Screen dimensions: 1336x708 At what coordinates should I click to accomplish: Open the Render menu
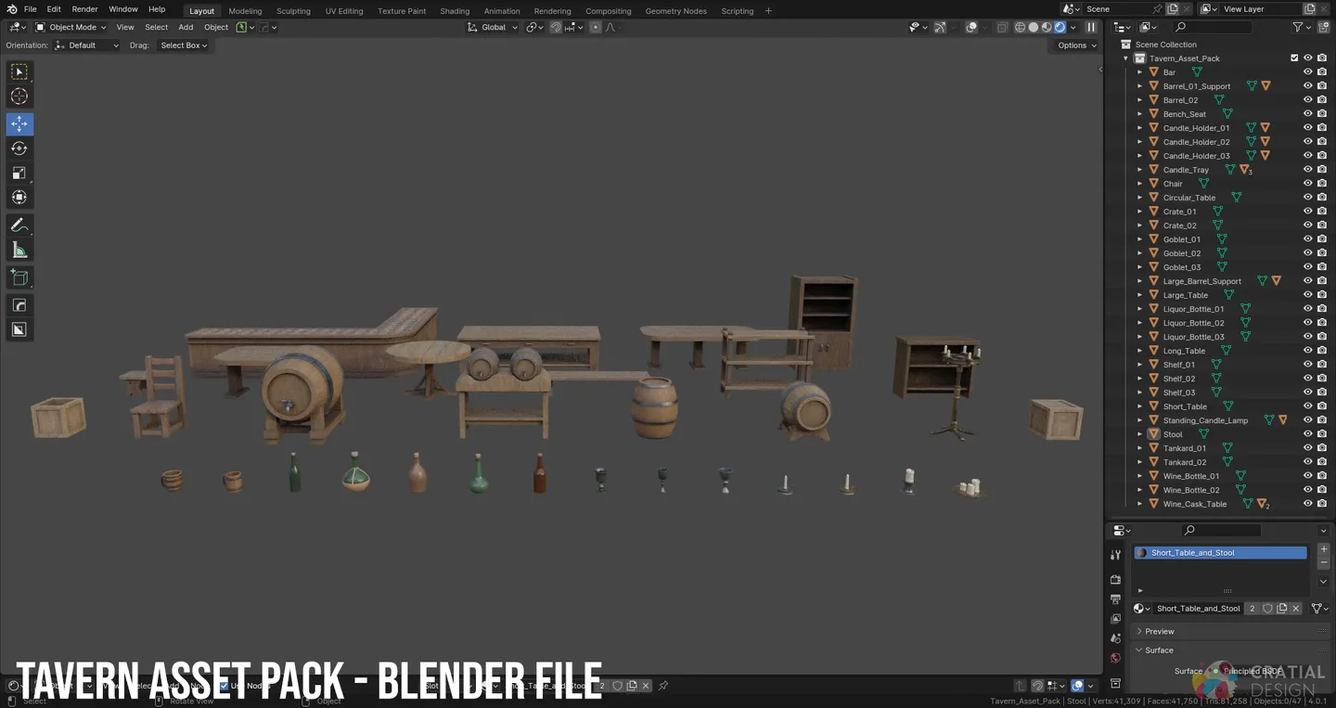pos(84,9)
